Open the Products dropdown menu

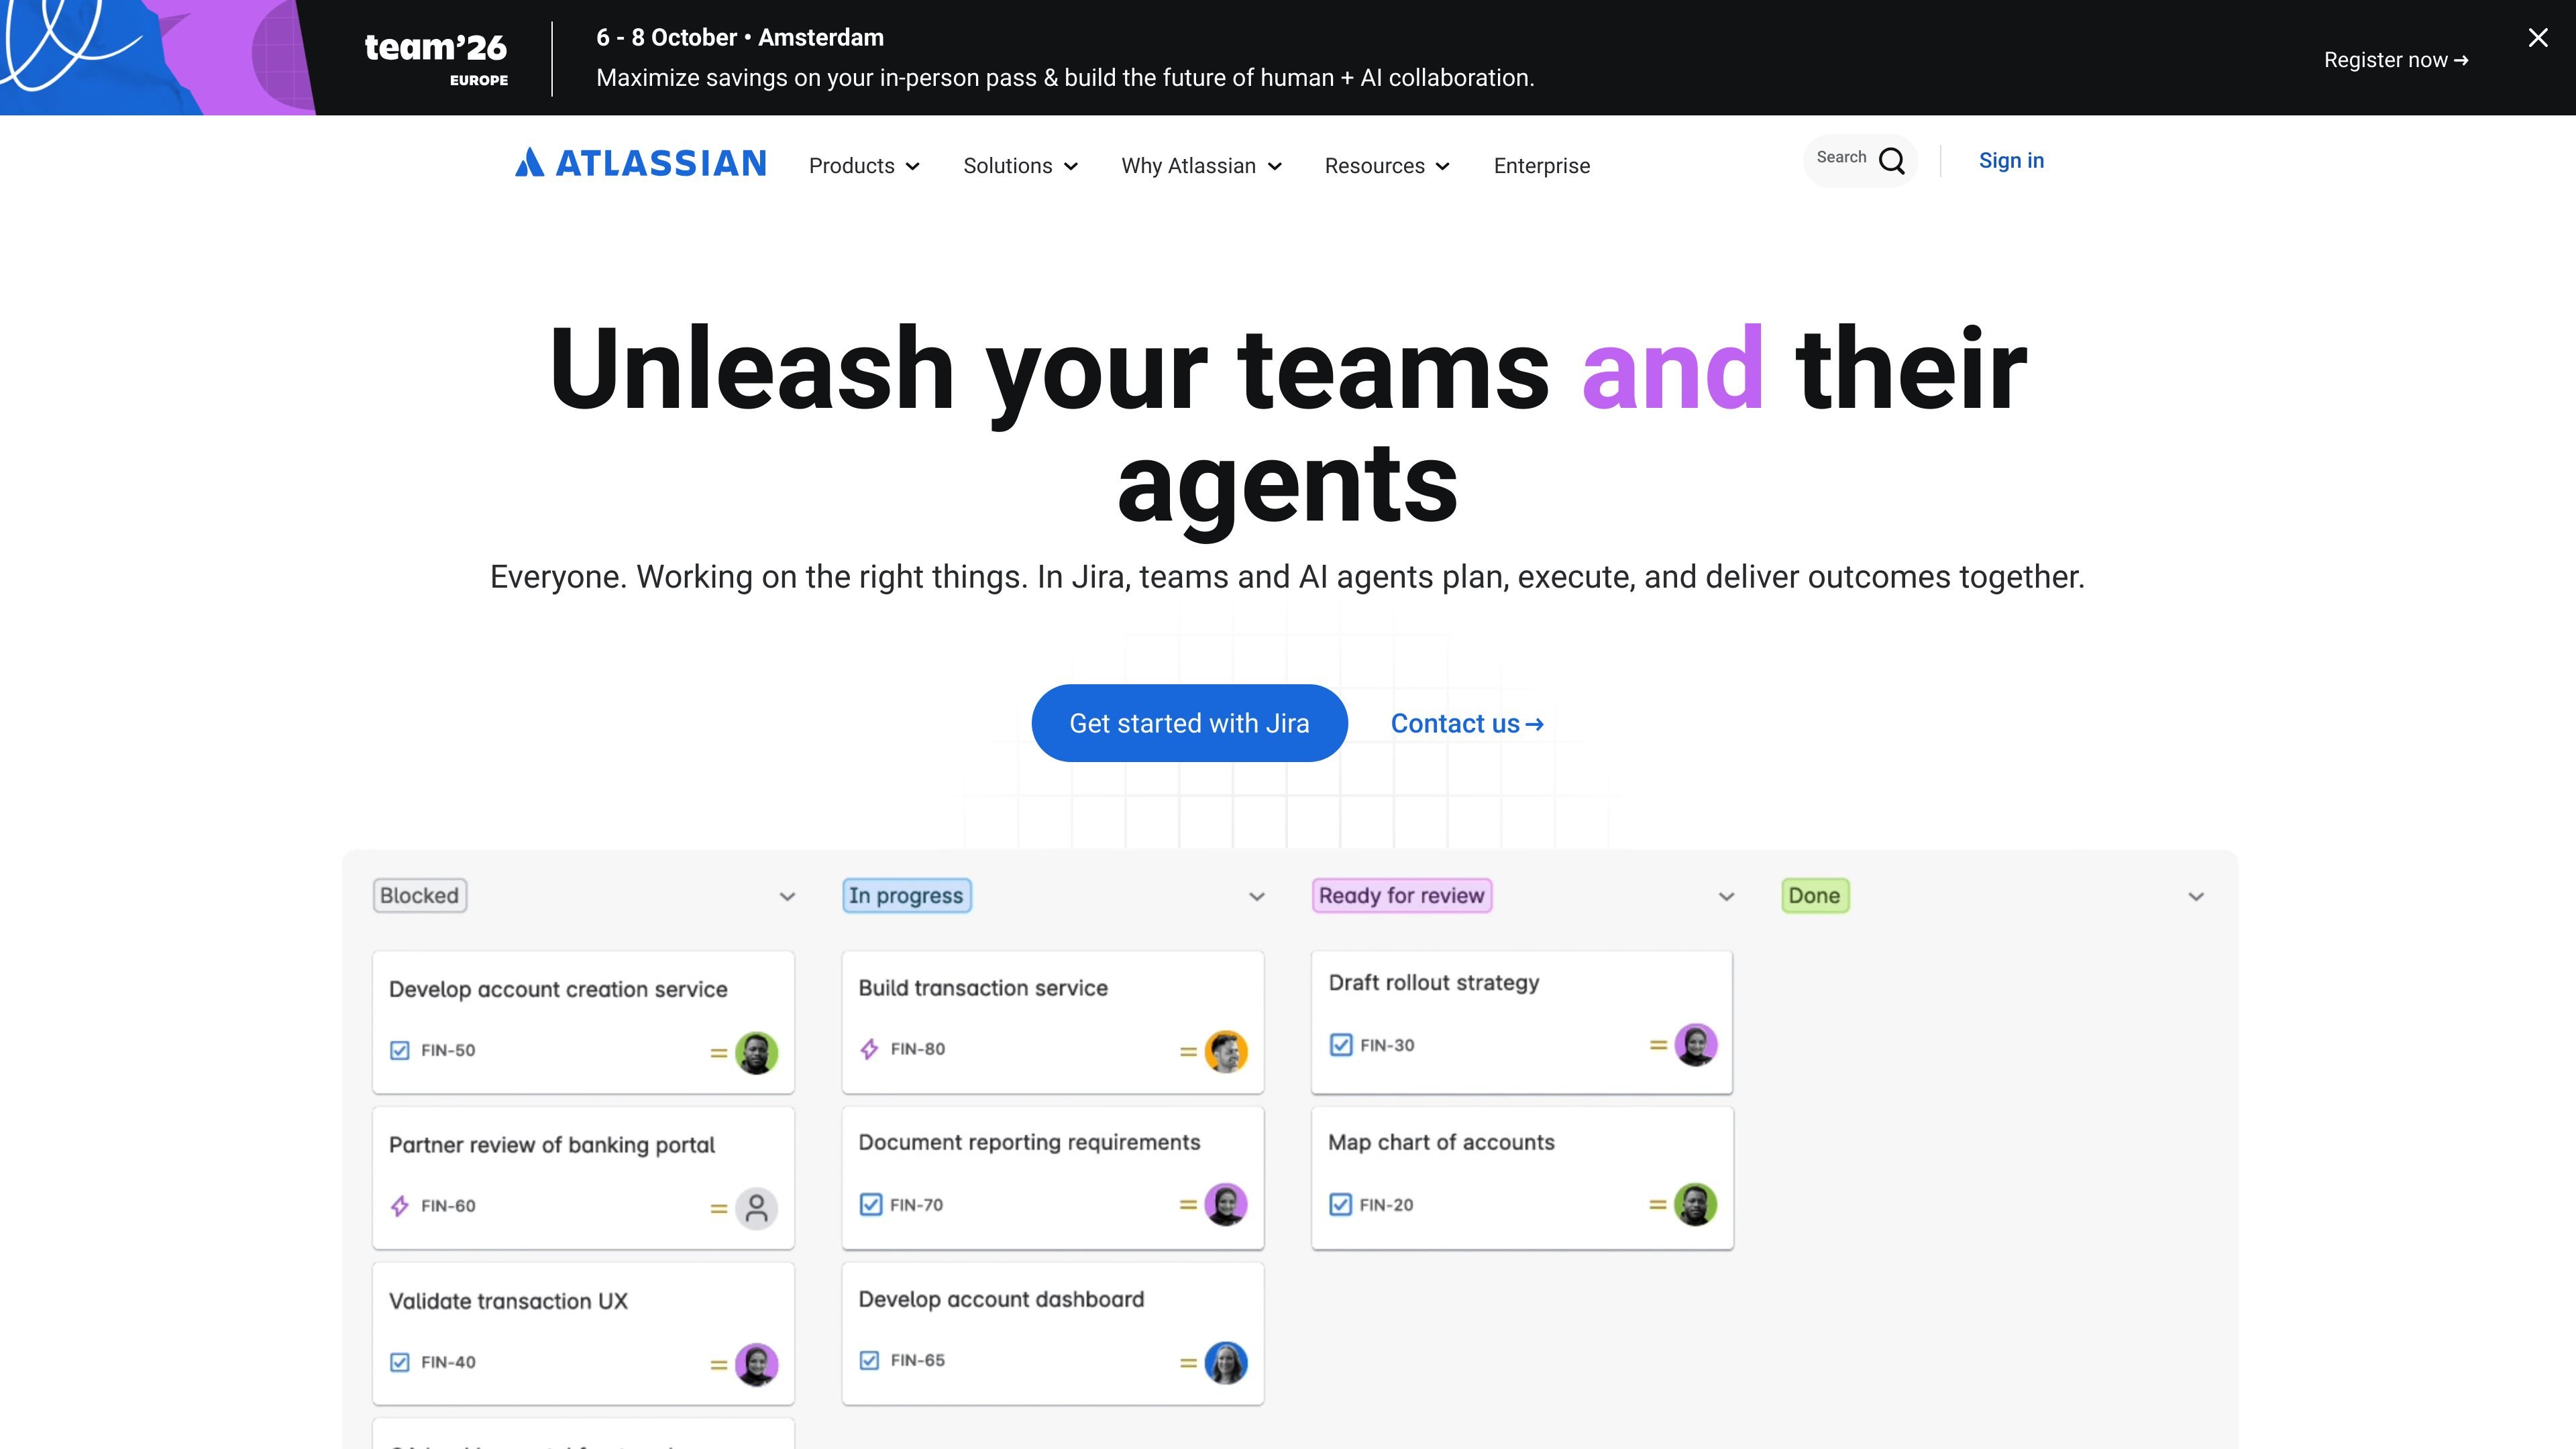[x=864, y=166]
